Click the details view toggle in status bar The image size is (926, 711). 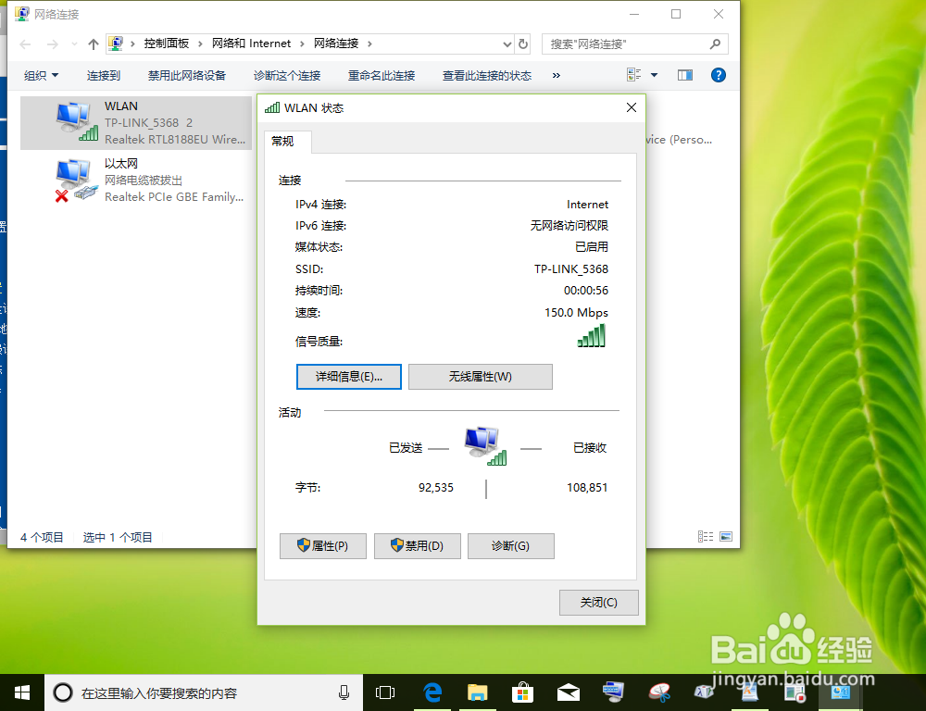point(706,536)
